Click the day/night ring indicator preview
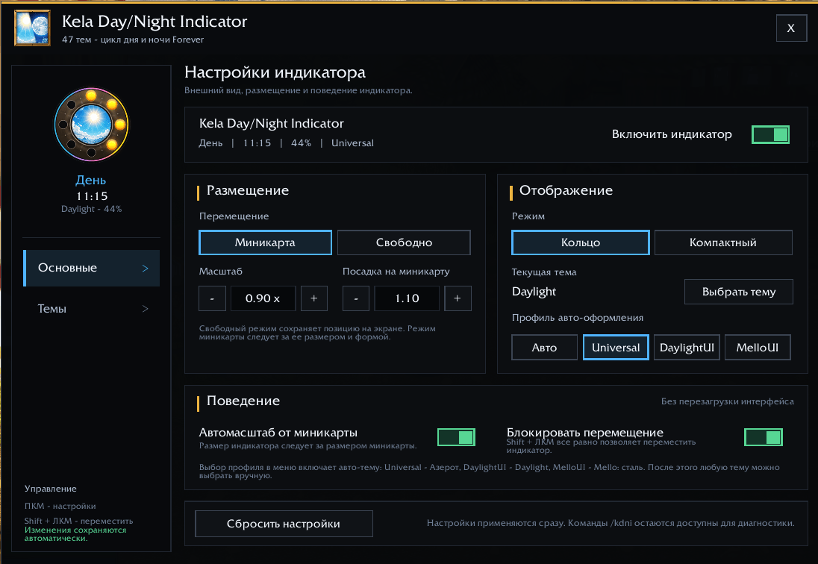818x564 pixels. click(91, 125)
